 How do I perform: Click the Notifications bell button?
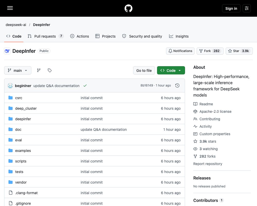click(x=180, y=51)
